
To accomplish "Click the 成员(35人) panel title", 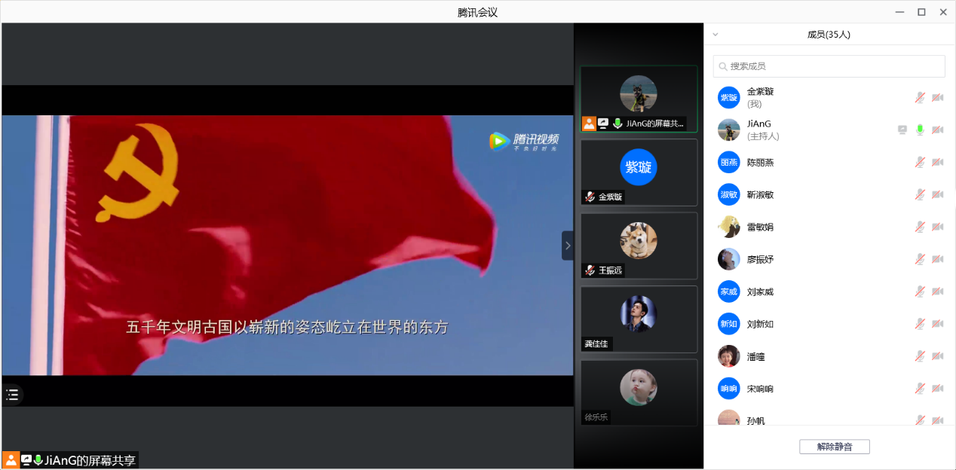I will coord(829,35).
